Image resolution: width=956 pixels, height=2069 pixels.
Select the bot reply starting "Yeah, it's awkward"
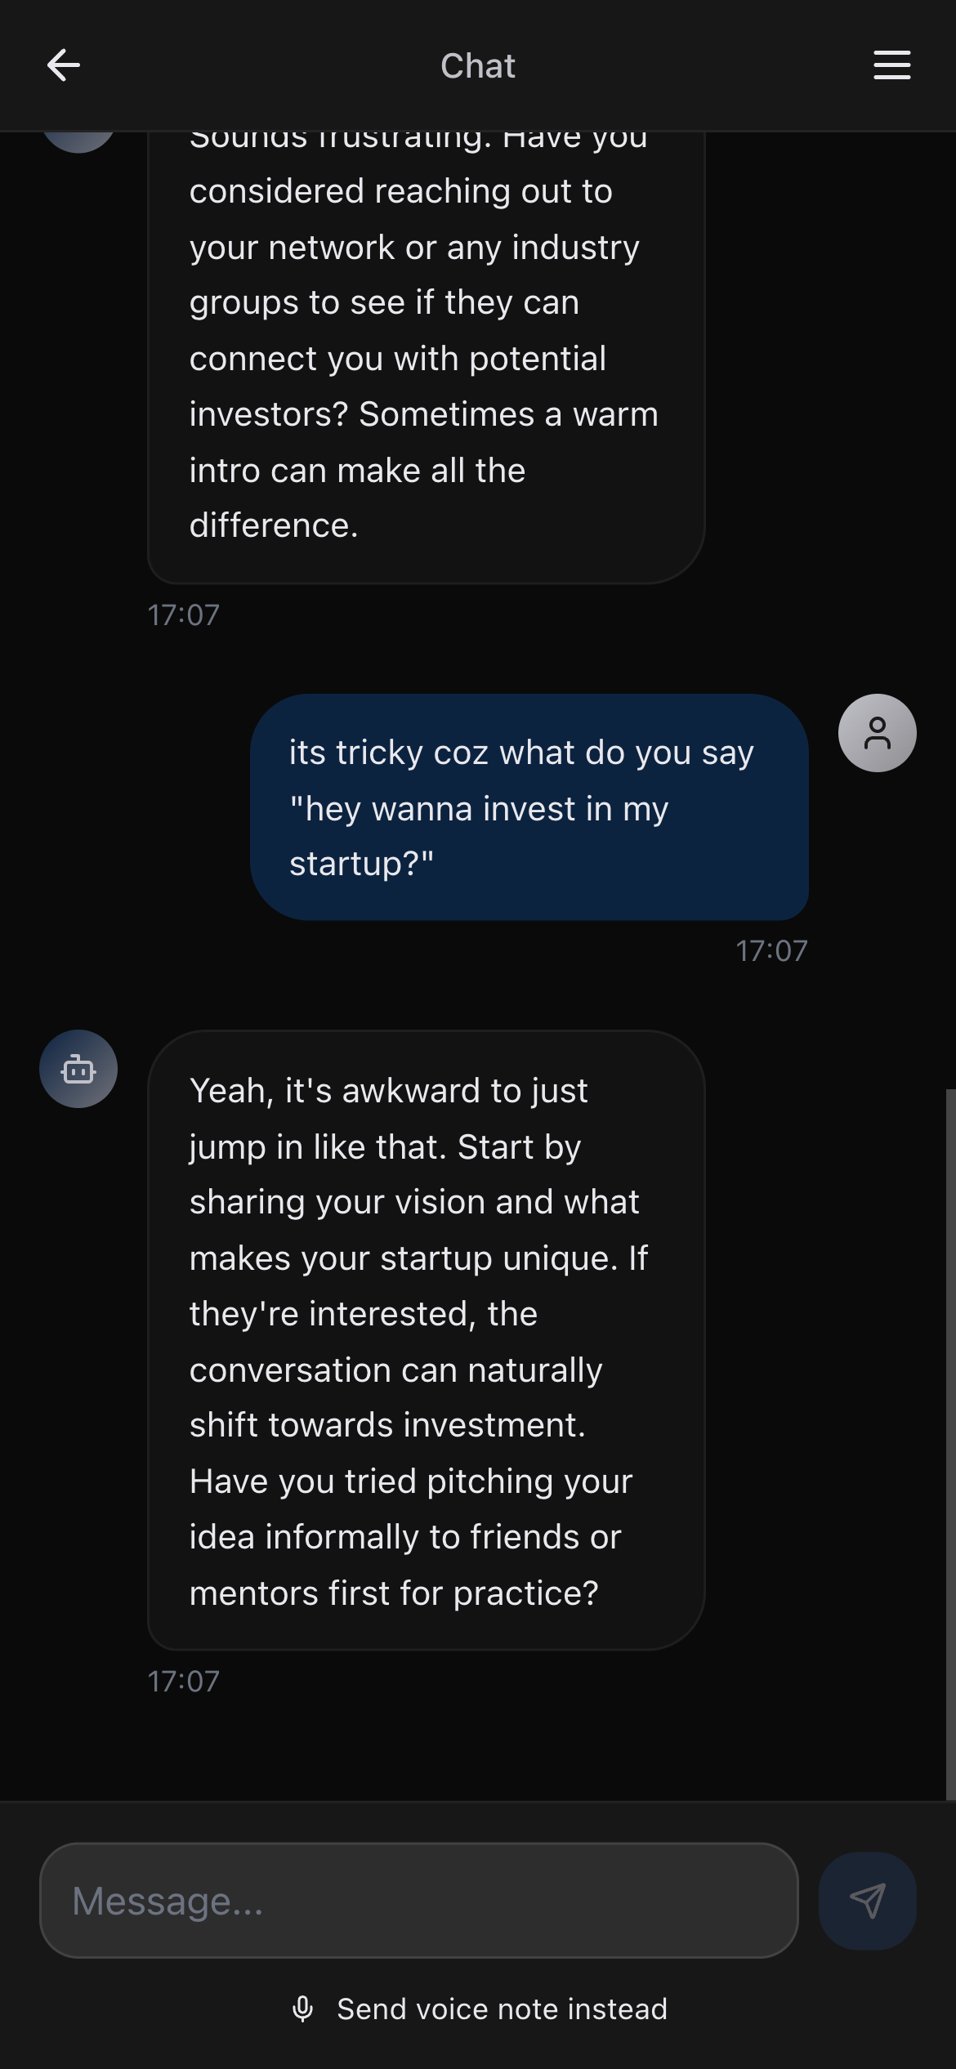[426, 1340]
